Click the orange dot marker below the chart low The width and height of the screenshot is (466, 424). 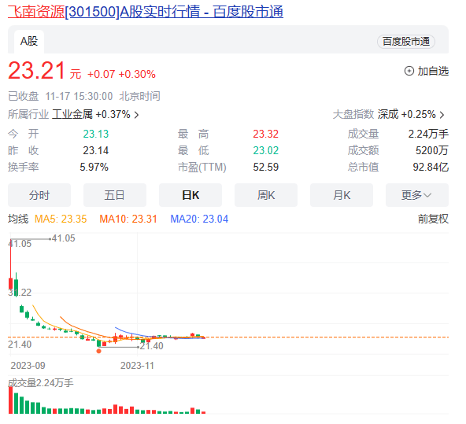click(99, 352)
